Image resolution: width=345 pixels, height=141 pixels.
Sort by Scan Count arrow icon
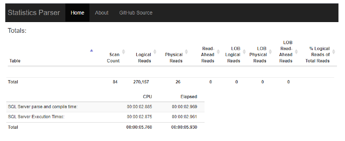pyautogui.click(x=123, y=52)
